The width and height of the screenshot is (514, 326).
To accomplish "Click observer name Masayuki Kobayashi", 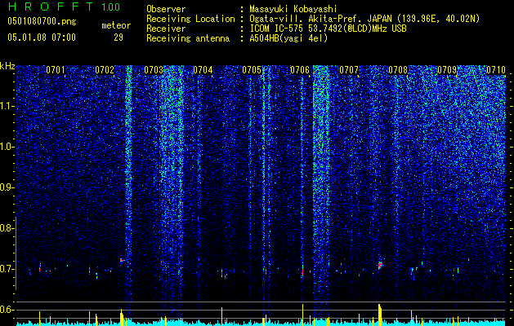I will tap(293, 9).
